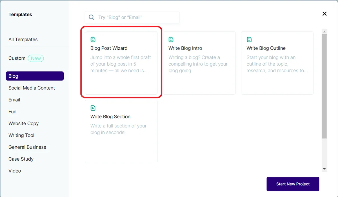The height and width of the screenshot is (197, 338).
Task: Focus the template search field
Action: (x=132, y=17)
